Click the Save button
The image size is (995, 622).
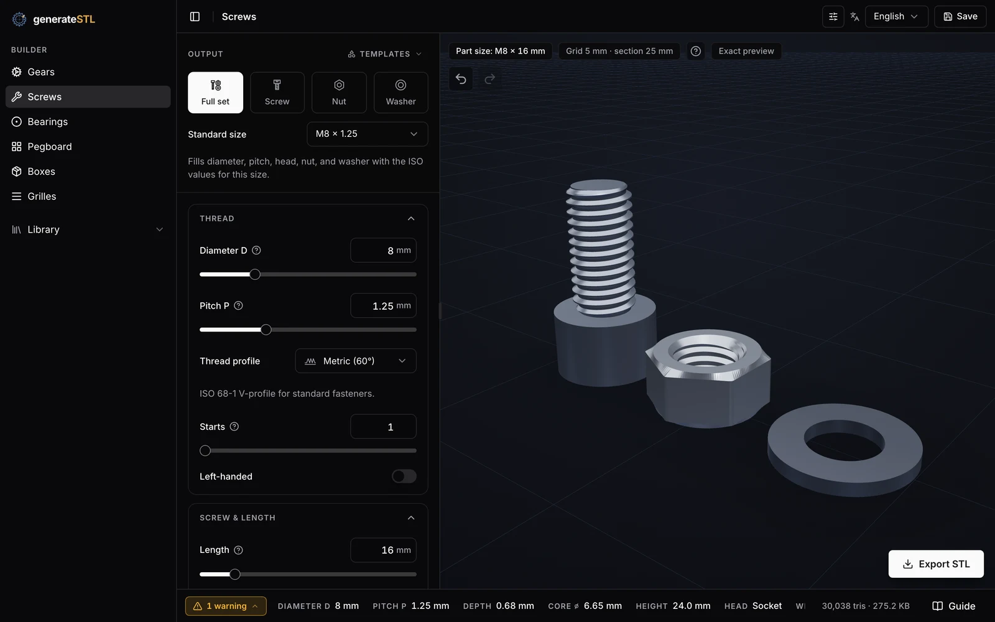coord(960,17)
